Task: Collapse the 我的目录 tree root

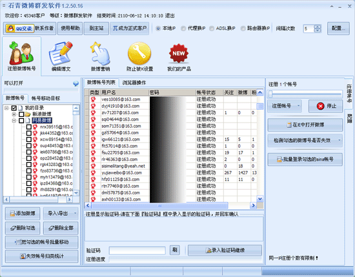Action: click(6, 108)
